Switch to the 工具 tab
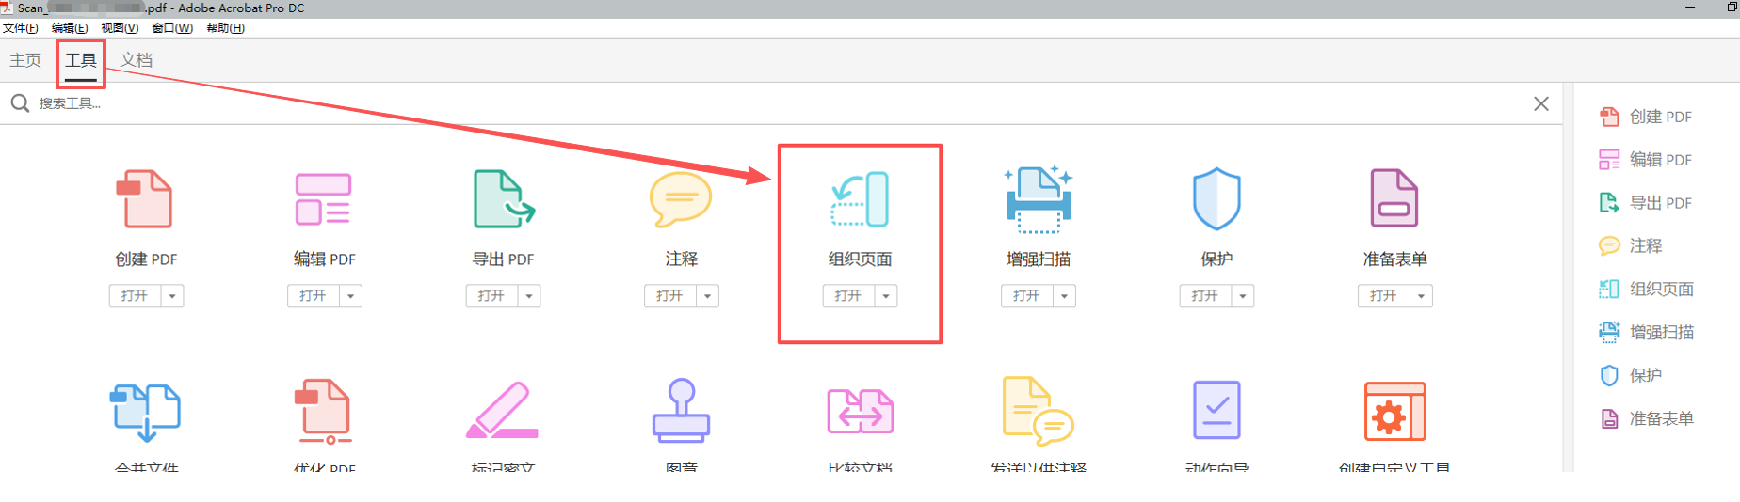The image size is (1740, 502). 81,60
